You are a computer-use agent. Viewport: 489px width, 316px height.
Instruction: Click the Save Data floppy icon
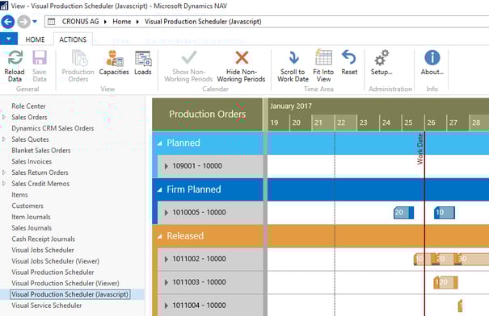[40, 58]
